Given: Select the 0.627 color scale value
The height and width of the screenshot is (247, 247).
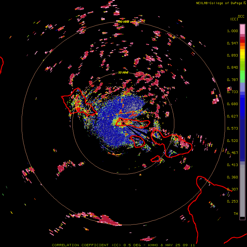Looking at the screenshot, I should pyautogui.click(x=232, y=116).
